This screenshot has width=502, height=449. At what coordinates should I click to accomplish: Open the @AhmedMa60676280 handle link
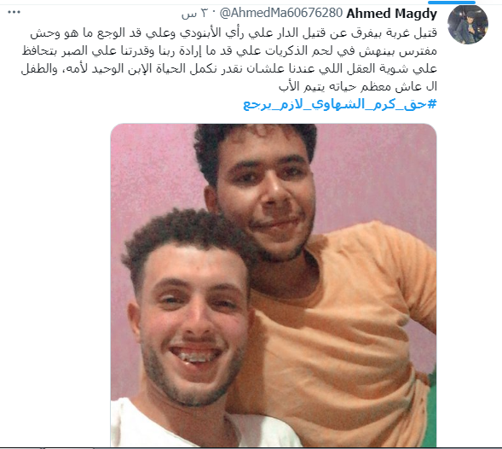pyautogui.click(x=281, y=13)
